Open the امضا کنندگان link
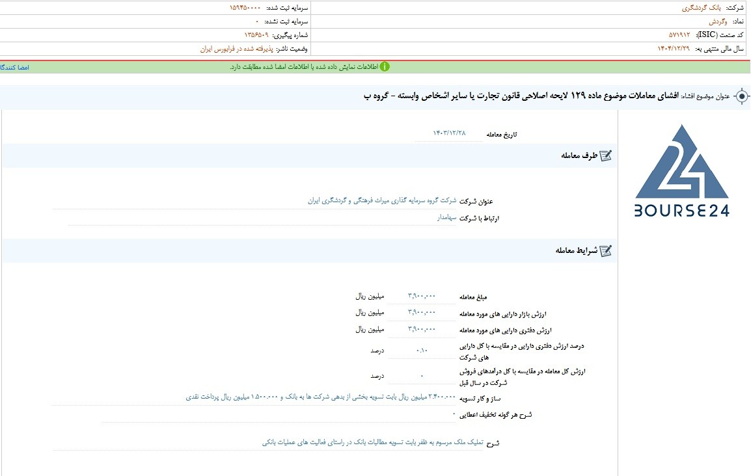751x476 pixels. tap(14, 68)
